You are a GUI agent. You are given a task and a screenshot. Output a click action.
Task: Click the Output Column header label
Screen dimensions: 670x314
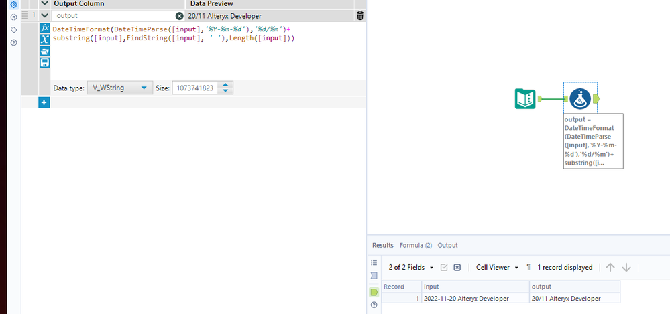point(78,3)
